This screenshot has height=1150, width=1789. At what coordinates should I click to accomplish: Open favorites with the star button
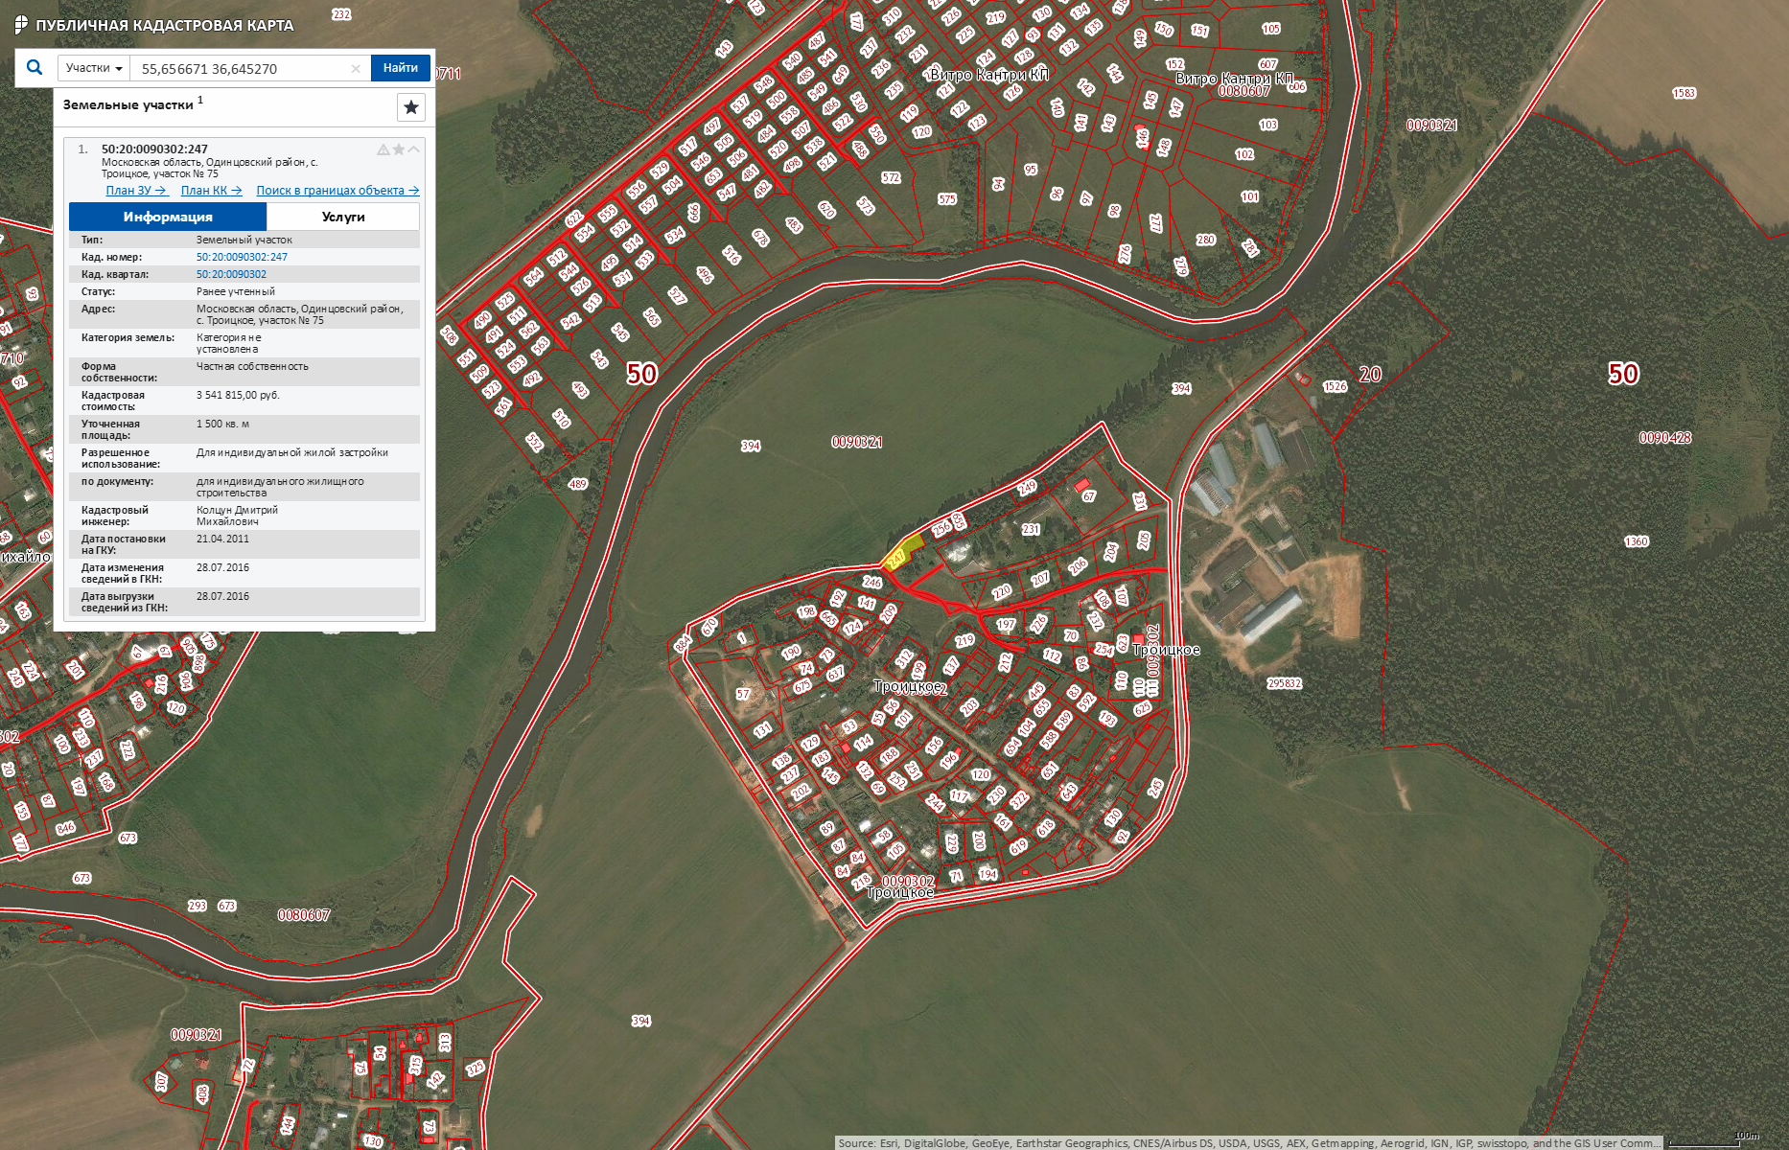[x=411, y=106]
